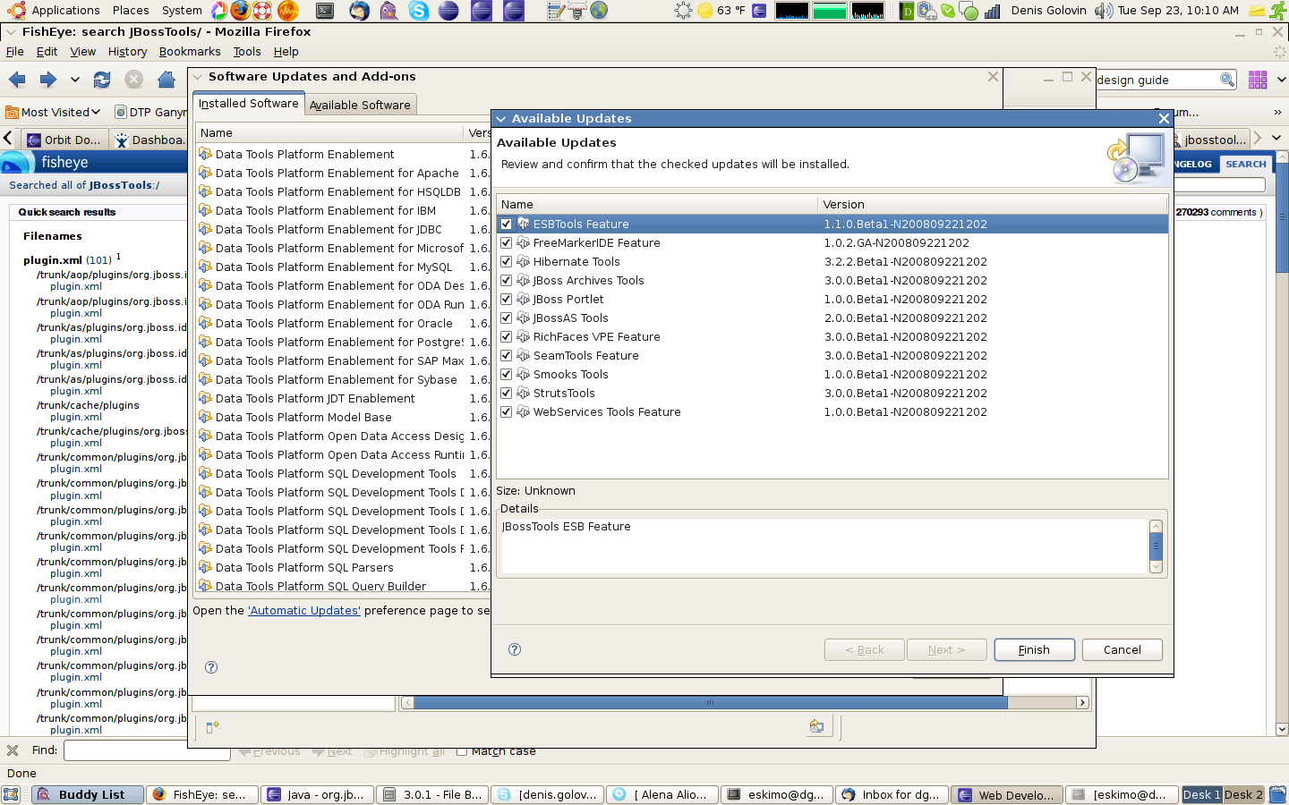
Task: Click Cancel in Available Updates dialog
Action: coord(1123,650)
